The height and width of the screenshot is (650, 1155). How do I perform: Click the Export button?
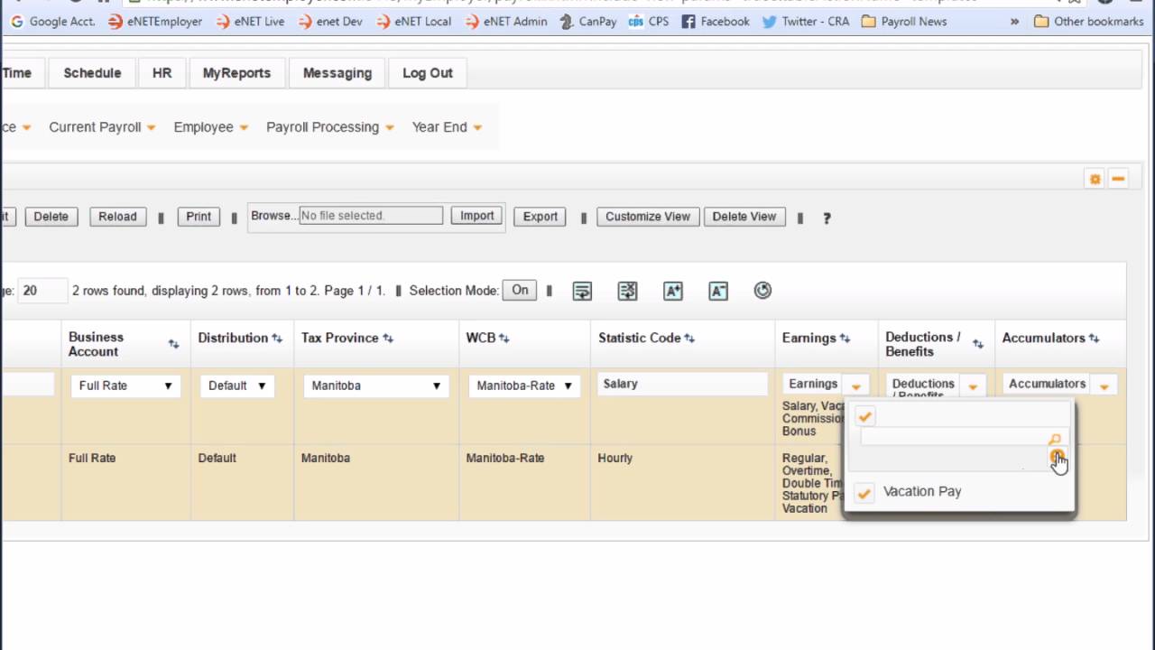[540, 217]
